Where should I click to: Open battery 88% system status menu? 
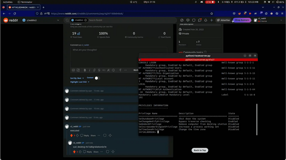[x=280, y=2]
